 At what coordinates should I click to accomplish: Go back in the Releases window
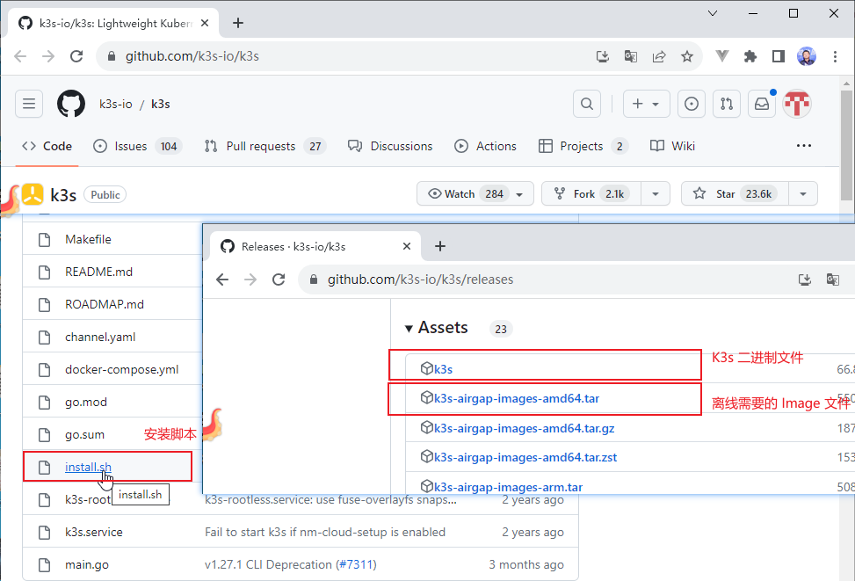222,280
